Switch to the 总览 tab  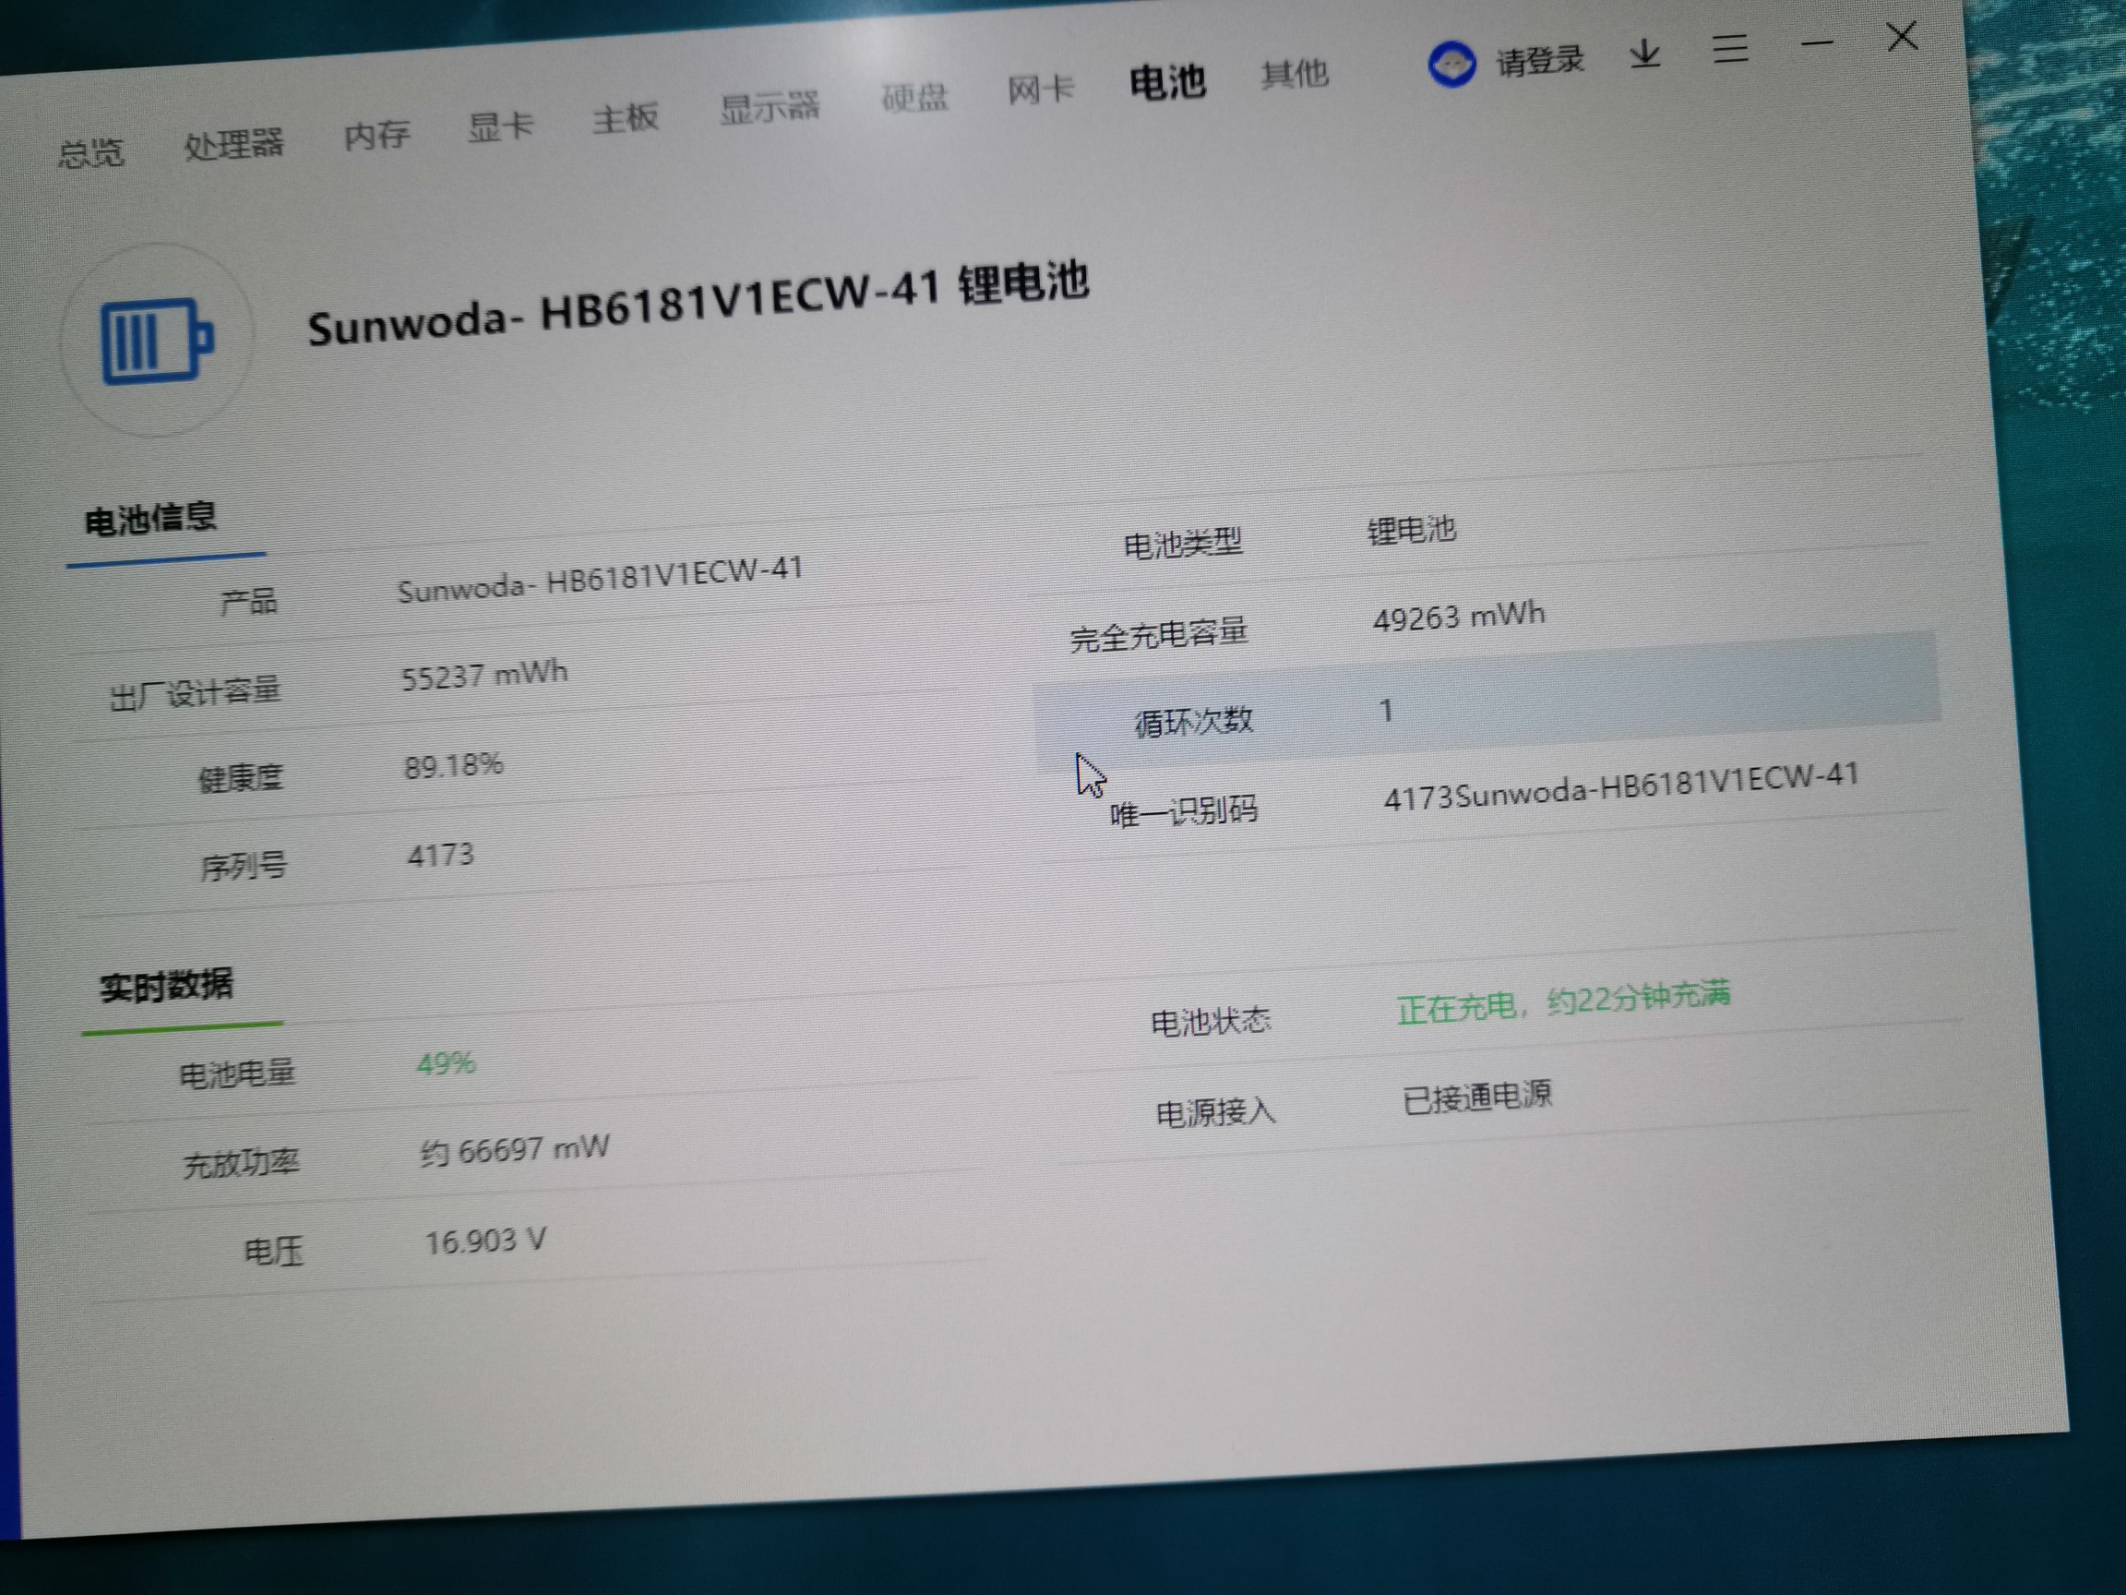90,153
